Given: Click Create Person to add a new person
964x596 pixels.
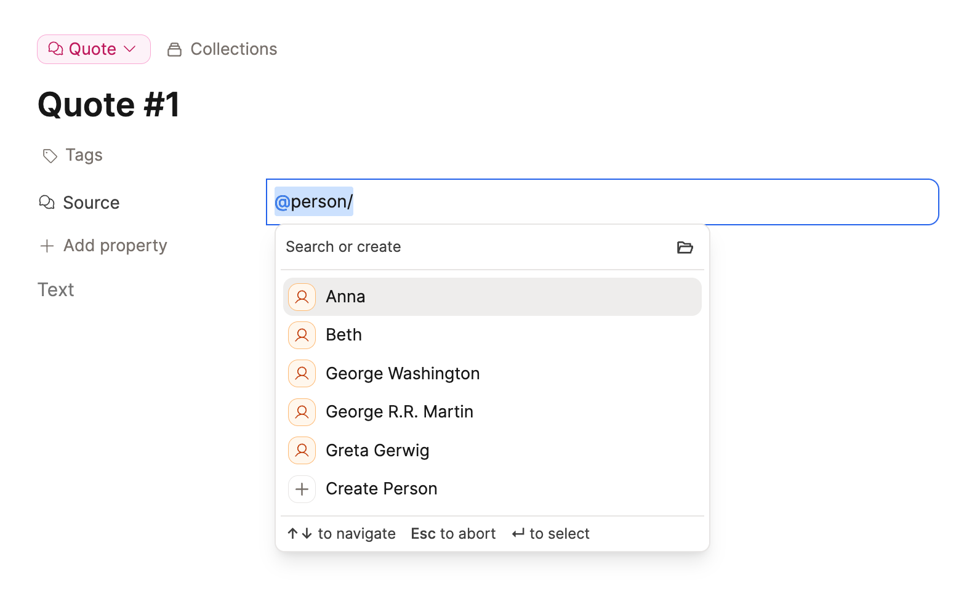Looking at the screenshot, I should pyautogui.click(x=381, y=488).
